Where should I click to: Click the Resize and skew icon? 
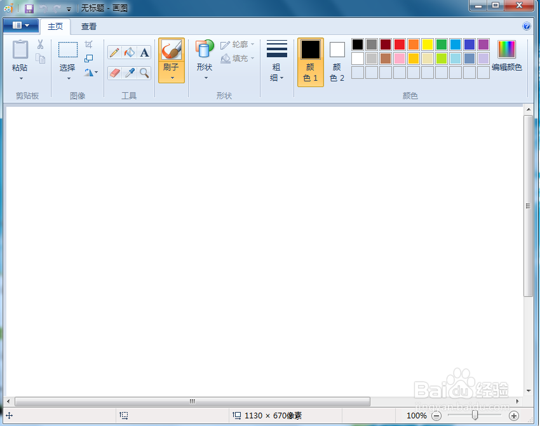[x=88, y=58]
